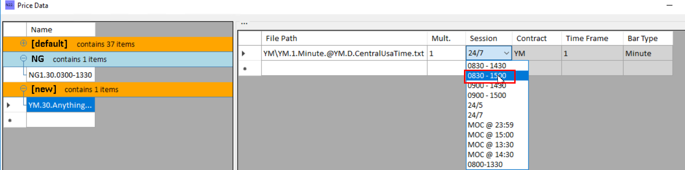Collapse the [new] group minus icon

pos(24,89)
